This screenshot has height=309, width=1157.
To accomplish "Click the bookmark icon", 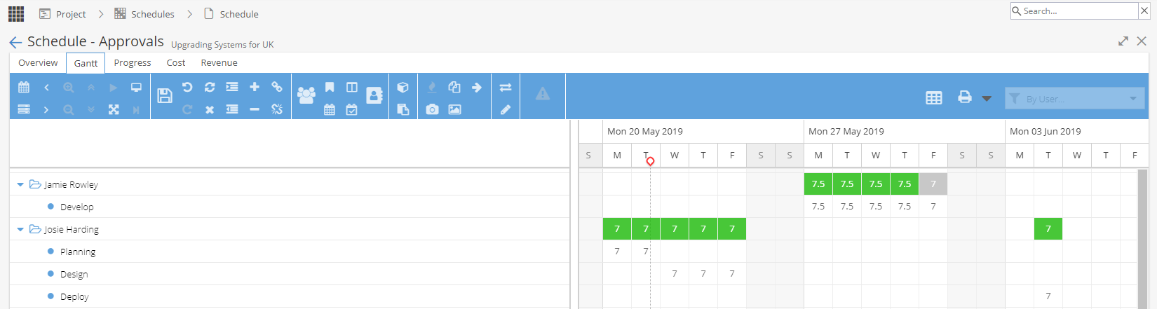I will point(330,87).
